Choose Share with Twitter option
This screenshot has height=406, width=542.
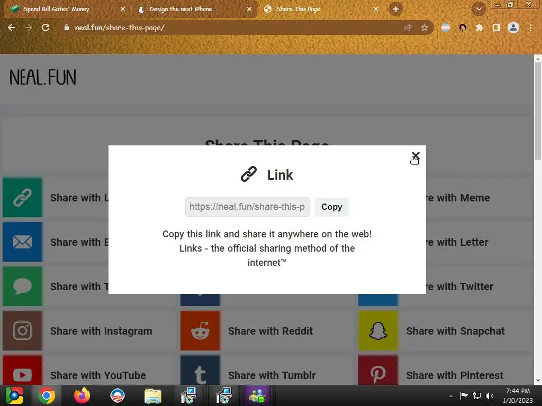460,287
